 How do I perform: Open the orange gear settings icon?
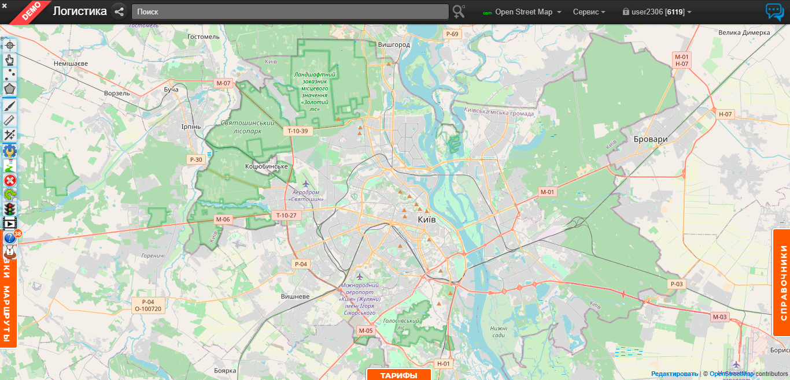[9, 152]
